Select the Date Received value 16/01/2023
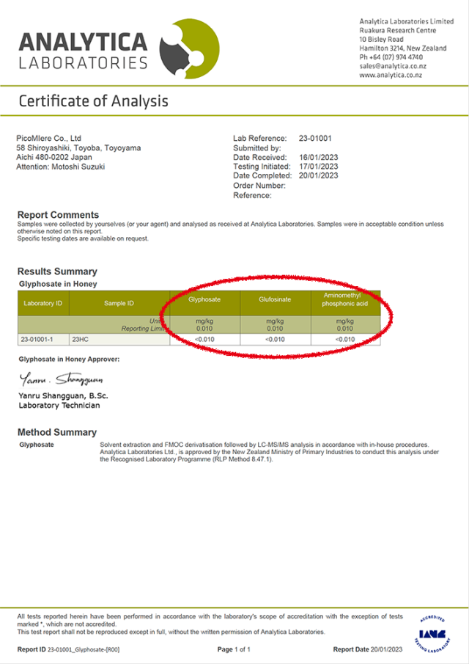Viewport: 469px width, 664px height. (x=319, y=157)
